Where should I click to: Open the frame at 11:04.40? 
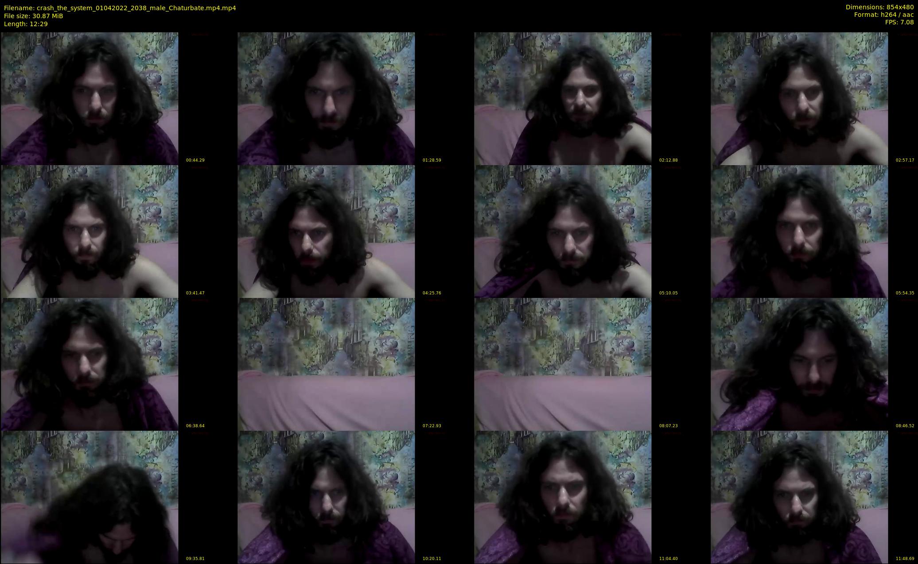click(x=563, y=497)
